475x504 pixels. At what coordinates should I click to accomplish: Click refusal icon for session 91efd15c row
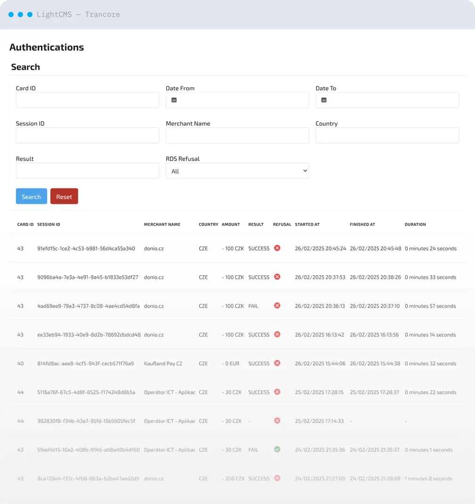277,248
